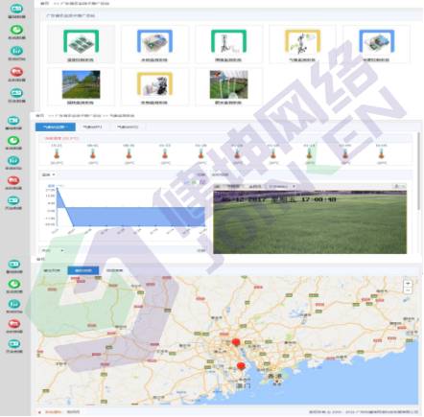Select the green-framed tripod sensor station tile
The image size is (424, 417).
click(x=228, y=44)
